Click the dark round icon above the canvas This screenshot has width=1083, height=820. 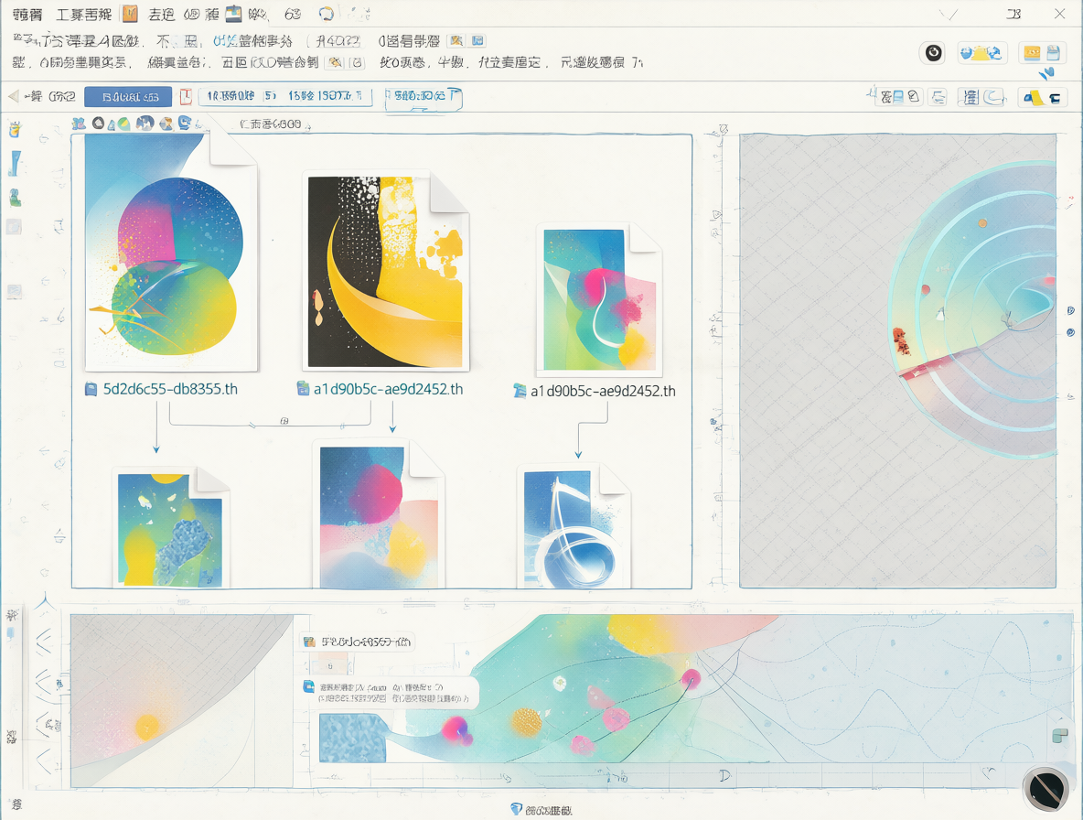tap(98, 123)
